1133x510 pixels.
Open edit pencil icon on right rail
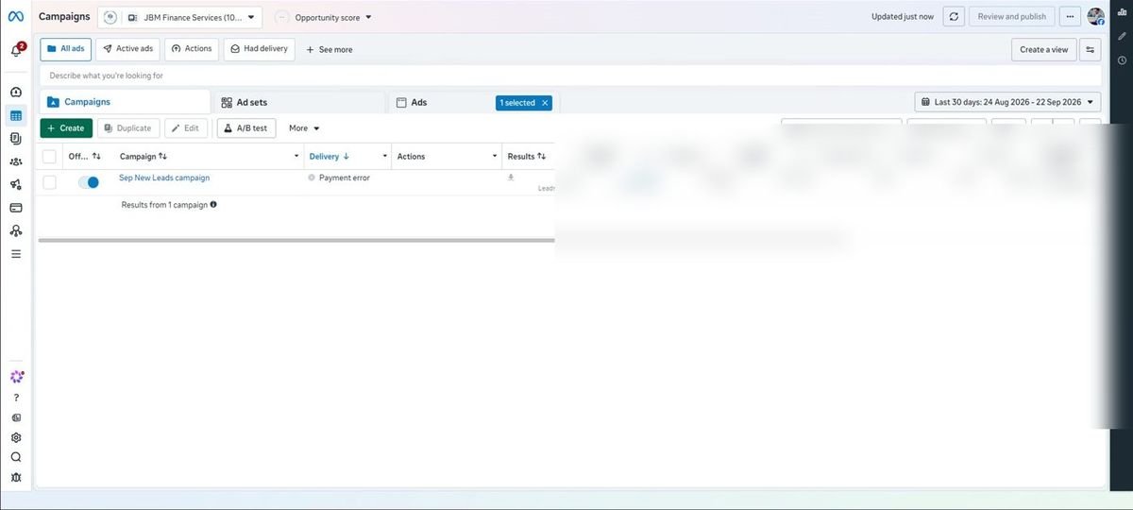click(x=1122, y=36)
